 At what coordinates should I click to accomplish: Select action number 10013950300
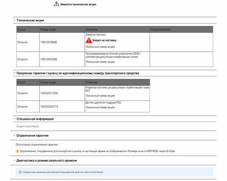48,59
